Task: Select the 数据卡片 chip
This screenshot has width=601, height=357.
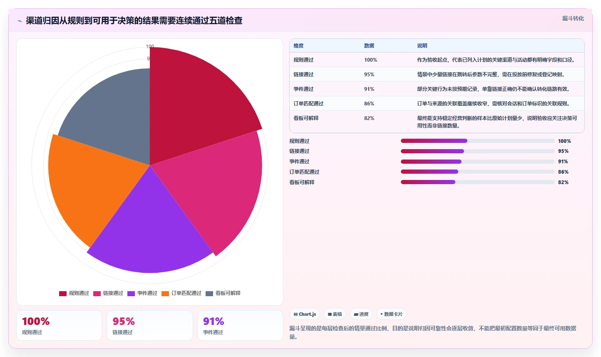Action: click(391, 314)
